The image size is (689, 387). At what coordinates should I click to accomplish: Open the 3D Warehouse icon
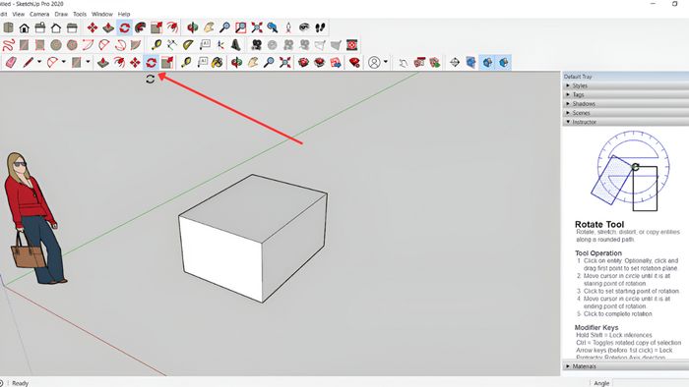tap(303, 62)
